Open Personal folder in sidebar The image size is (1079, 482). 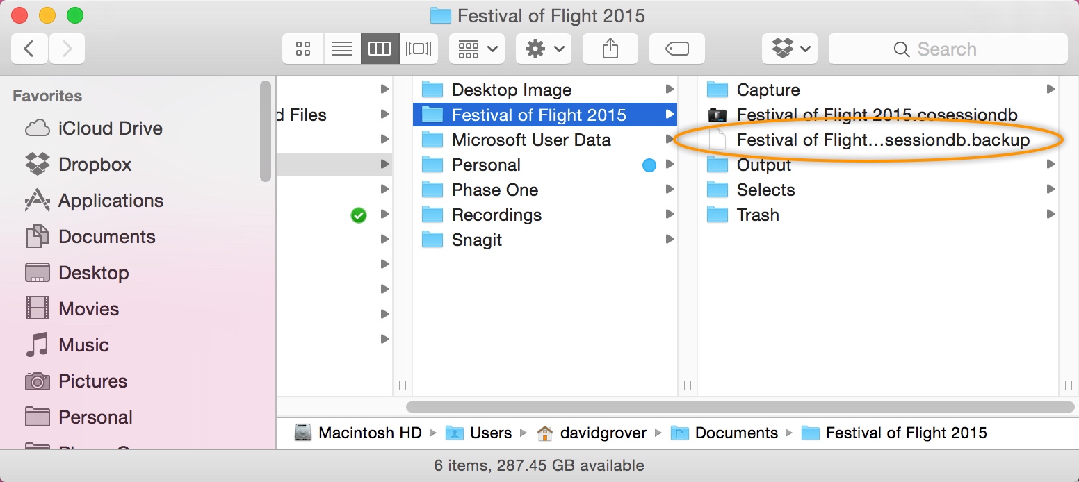pos(78,417)
